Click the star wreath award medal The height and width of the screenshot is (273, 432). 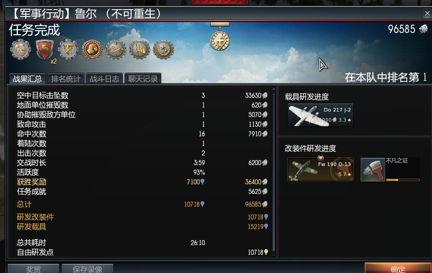tap(164, 49)
